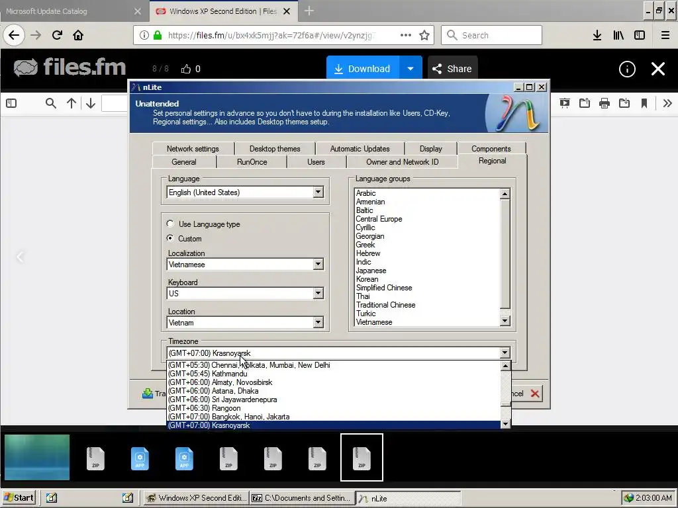Switch to Windows XP Second Editi... taskbar button
The width and height of the screenshot is (678, 508).
pos(196,498)
